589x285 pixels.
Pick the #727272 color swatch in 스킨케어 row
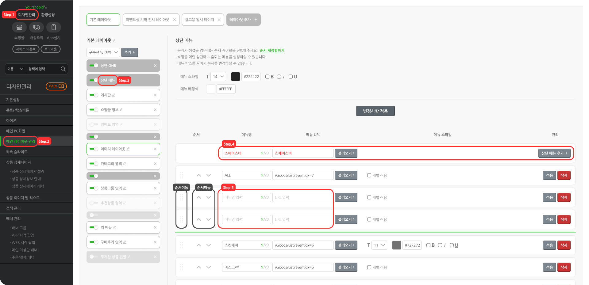tap(397, 245)
